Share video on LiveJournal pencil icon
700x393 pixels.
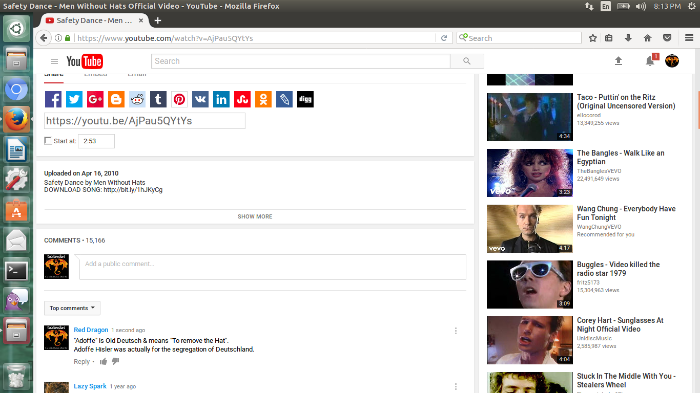point(284,99)
